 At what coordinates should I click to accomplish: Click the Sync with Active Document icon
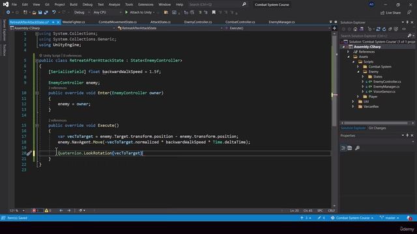[x=378, y=29]
